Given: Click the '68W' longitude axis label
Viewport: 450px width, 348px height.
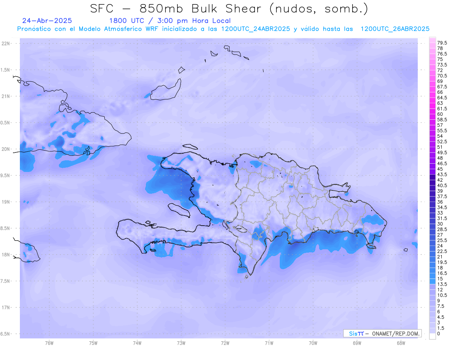Looking at the screenshot, I should click(x=401, y=343).
